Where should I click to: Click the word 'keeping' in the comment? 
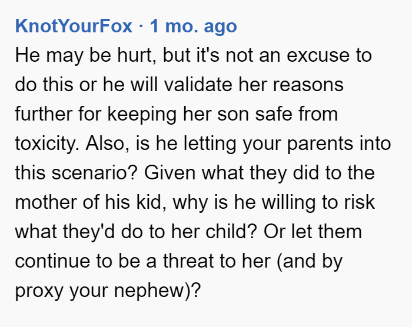[142, 115]
